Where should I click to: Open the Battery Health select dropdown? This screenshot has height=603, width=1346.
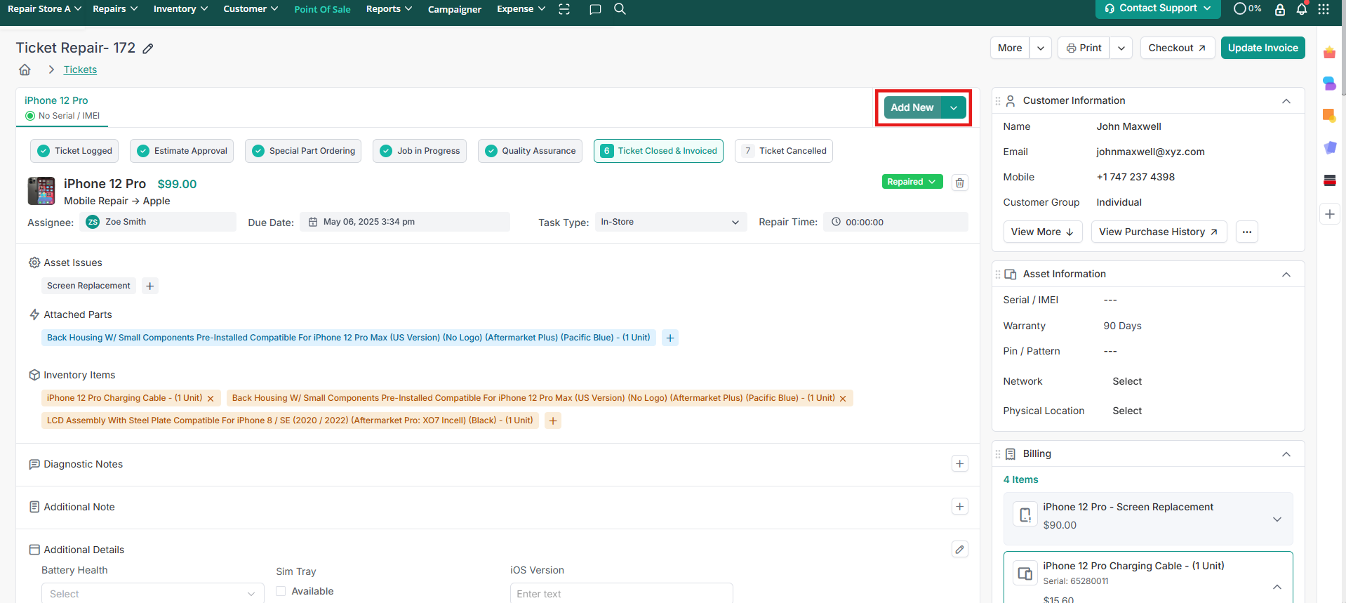153,594
